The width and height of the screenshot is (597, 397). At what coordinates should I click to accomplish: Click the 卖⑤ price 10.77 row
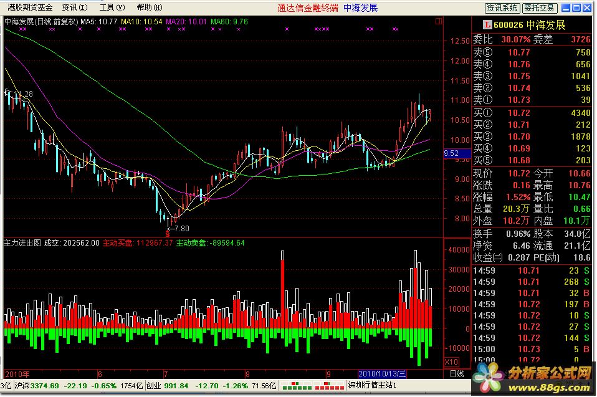point(532,52)
